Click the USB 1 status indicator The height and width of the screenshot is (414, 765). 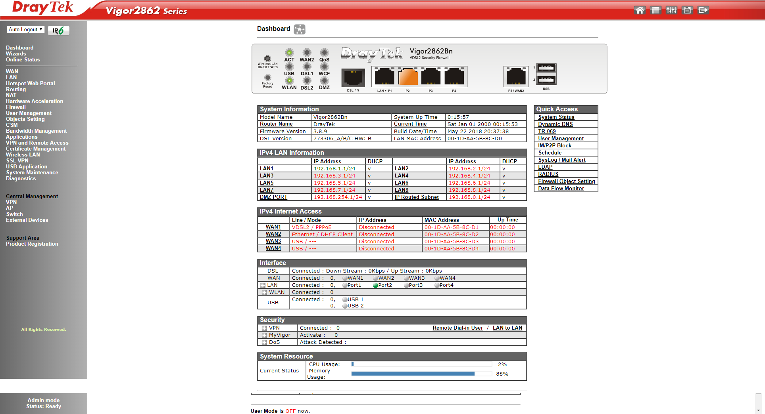click(345, 300)
